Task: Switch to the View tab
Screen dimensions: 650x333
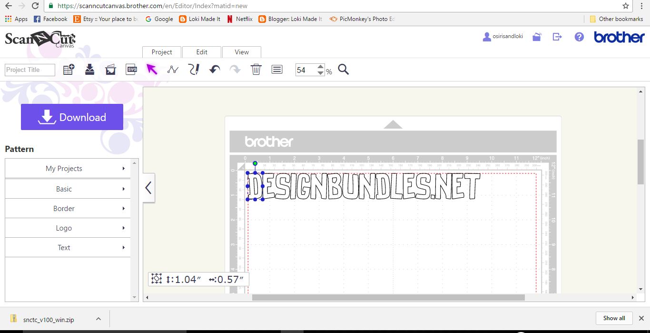Action: click(x=242, y=52)
